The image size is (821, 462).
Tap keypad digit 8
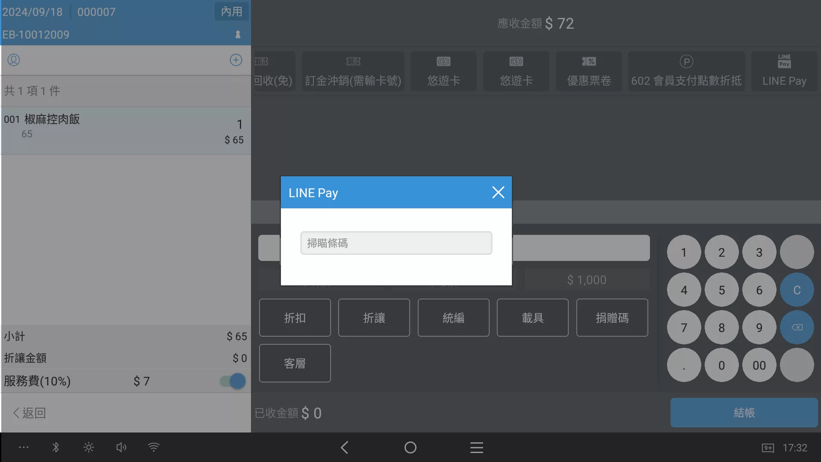click(x=721, y=328)
